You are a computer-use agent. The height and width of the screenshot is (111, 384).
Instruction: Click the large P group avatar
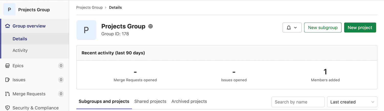click(86, 30)
